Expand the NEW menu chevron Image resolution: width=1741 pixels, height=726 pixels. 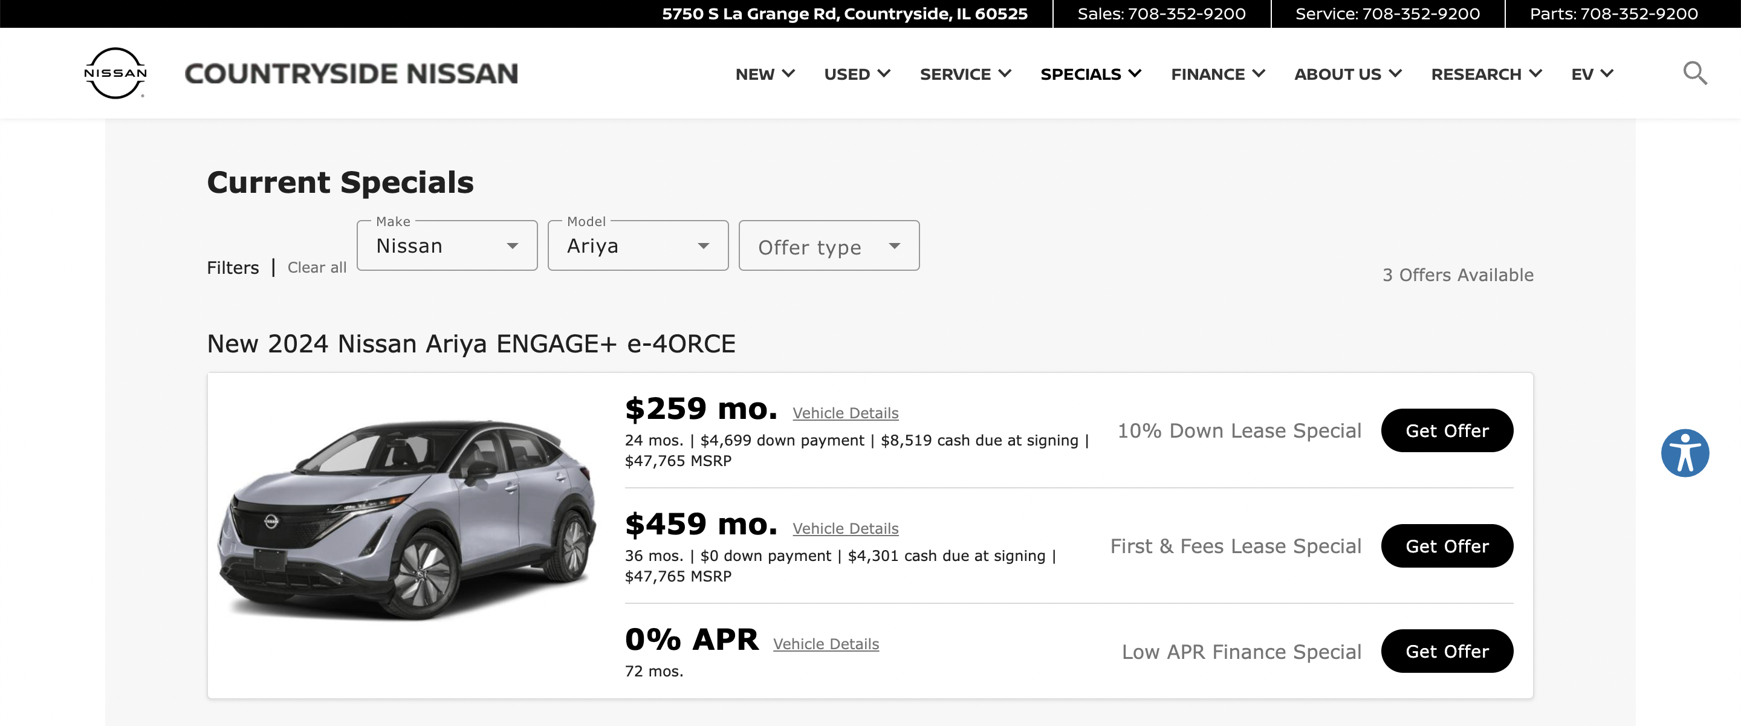click(788, 74)
